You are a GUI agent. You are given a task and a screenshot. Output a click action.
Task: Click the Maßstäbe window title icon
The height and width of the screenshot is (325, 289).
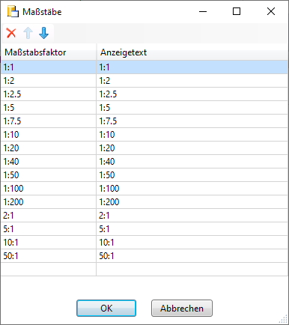13,12
